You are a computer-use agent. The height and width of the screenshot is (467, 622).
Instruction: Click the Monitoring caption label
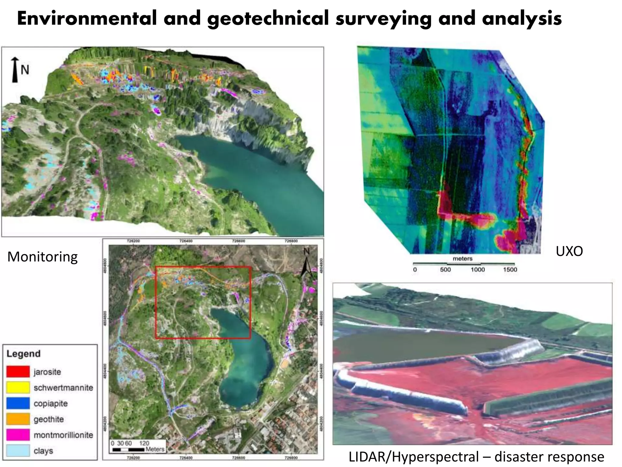click(43, 257)
